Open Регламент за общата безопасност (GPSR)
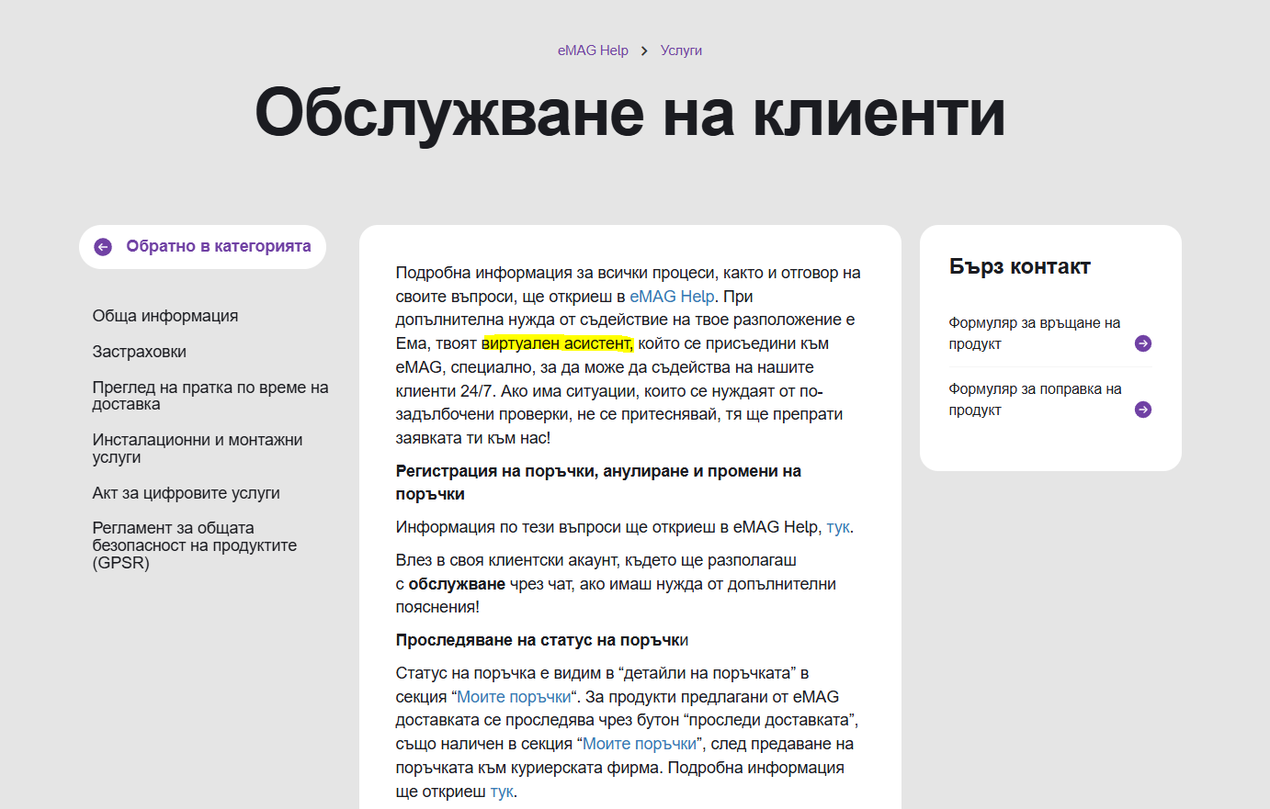Image resolution: width=1270 pixels, height=809 pixels. 194,545
